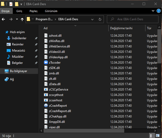Open Masaüstü in the sidebar
Screen dimensions: 162x138
18,51
